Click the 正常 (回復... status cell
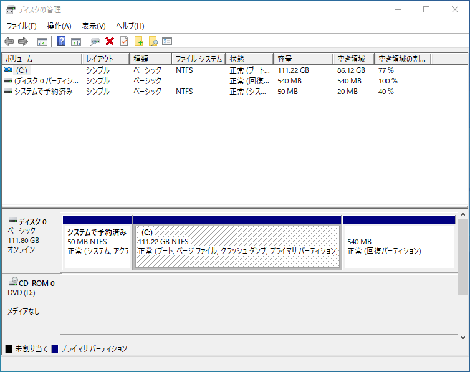 (x=249, y=81)
